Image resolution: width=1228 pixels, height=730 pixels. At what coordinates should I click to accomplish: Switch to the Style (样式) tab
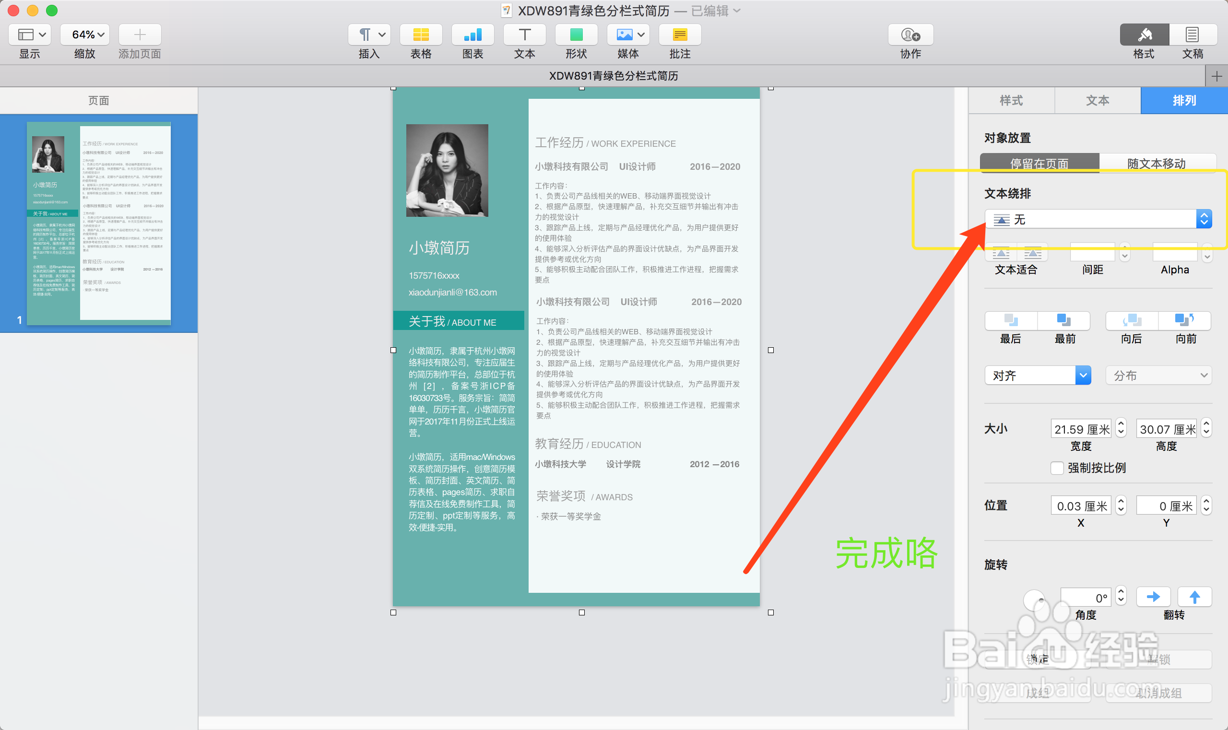[x=1011, y=101]
